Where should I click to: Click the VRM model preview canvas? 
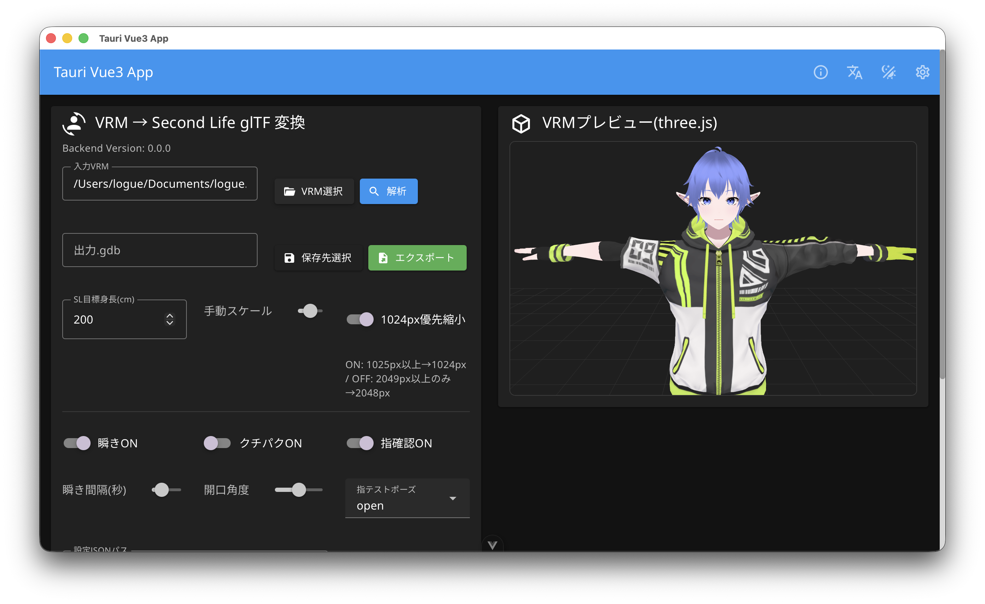[x=713, y=268]
